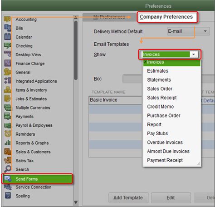Select checked Invoices option in list

(172, 63)
